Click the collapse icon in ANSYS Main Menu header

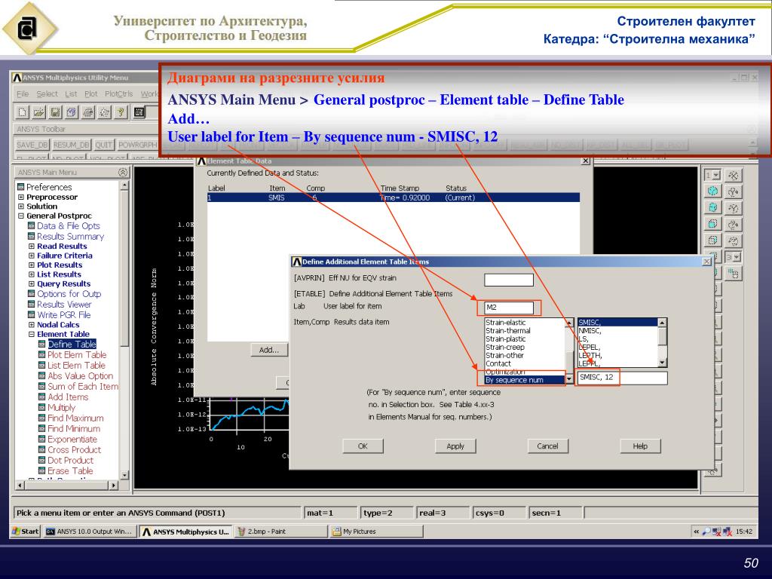pyautogui.click(x=123, y=172)
